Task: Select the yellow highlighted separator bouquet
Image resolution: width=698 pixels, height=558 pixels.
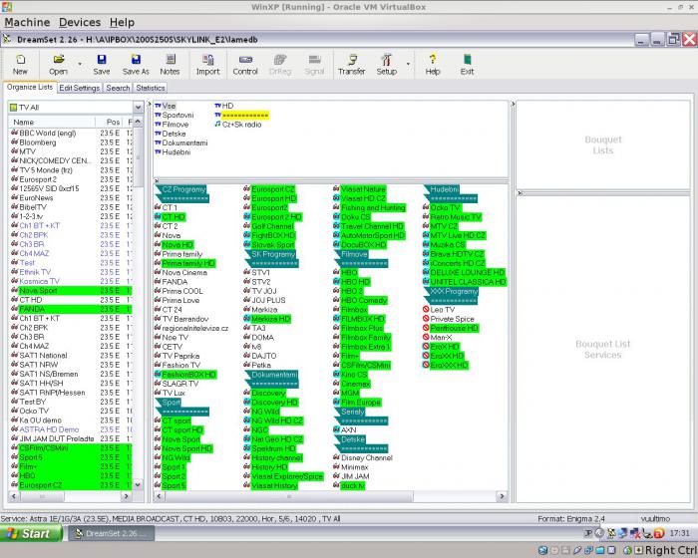Action: pyautogui.click(x=241, y=116)
